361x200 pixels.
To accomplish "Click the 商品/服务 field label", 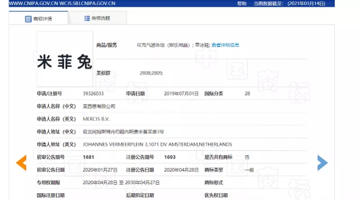I will pos(106,45).
